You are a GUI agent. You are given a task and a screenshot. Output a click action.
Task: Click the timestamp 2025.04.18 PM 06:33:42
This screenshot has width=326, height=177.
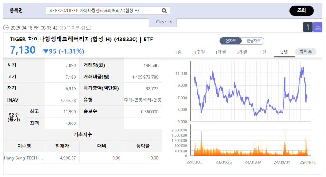(34, 28)
